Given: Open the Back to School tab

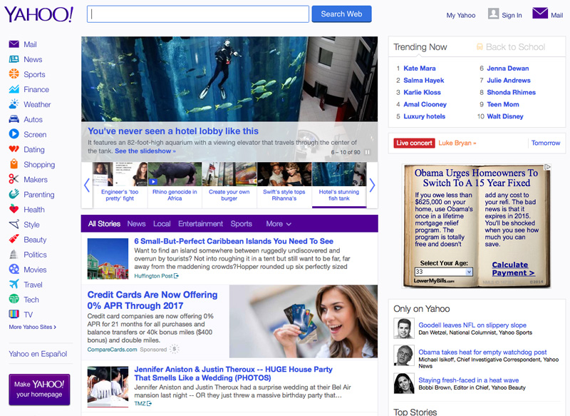Looking at the screenshot, I should [511, 47].
